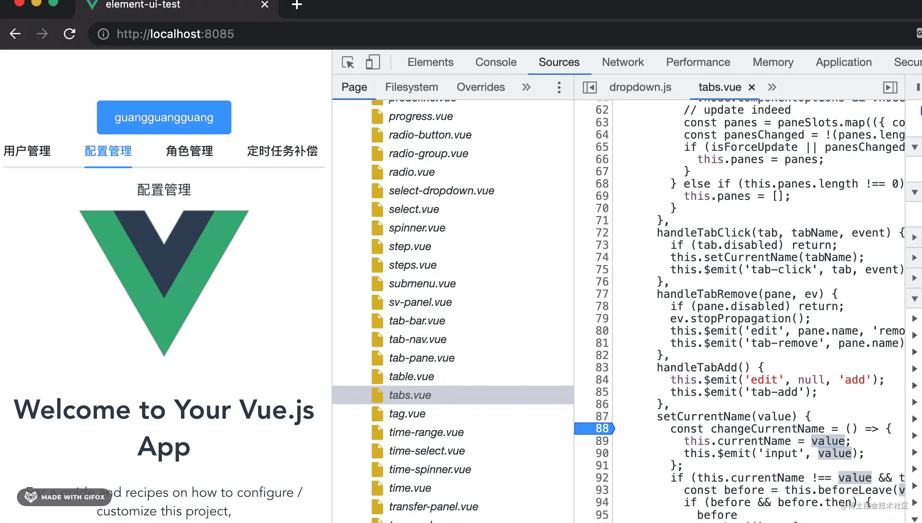Click the inspect element picker icon
This screenshot has width=922, height=523.
(x=348, y=63)
